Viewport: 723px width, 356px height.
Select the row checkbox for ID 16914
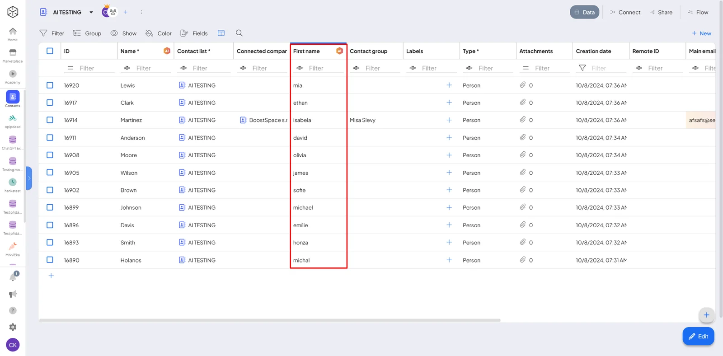coord(50,120)
